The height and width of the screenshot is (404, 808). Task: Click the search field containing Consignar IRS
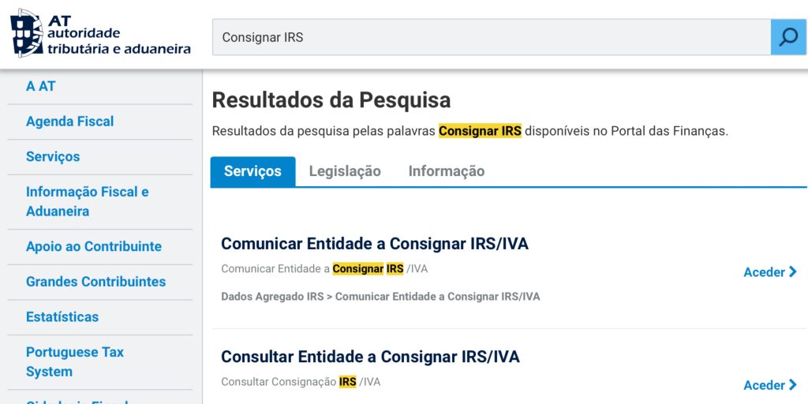(491, 37)
